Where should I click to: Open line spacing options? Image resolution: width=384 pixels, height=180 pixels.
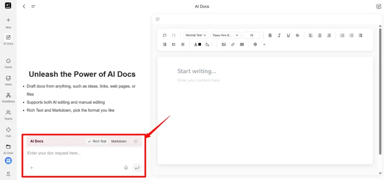point(174,44)
